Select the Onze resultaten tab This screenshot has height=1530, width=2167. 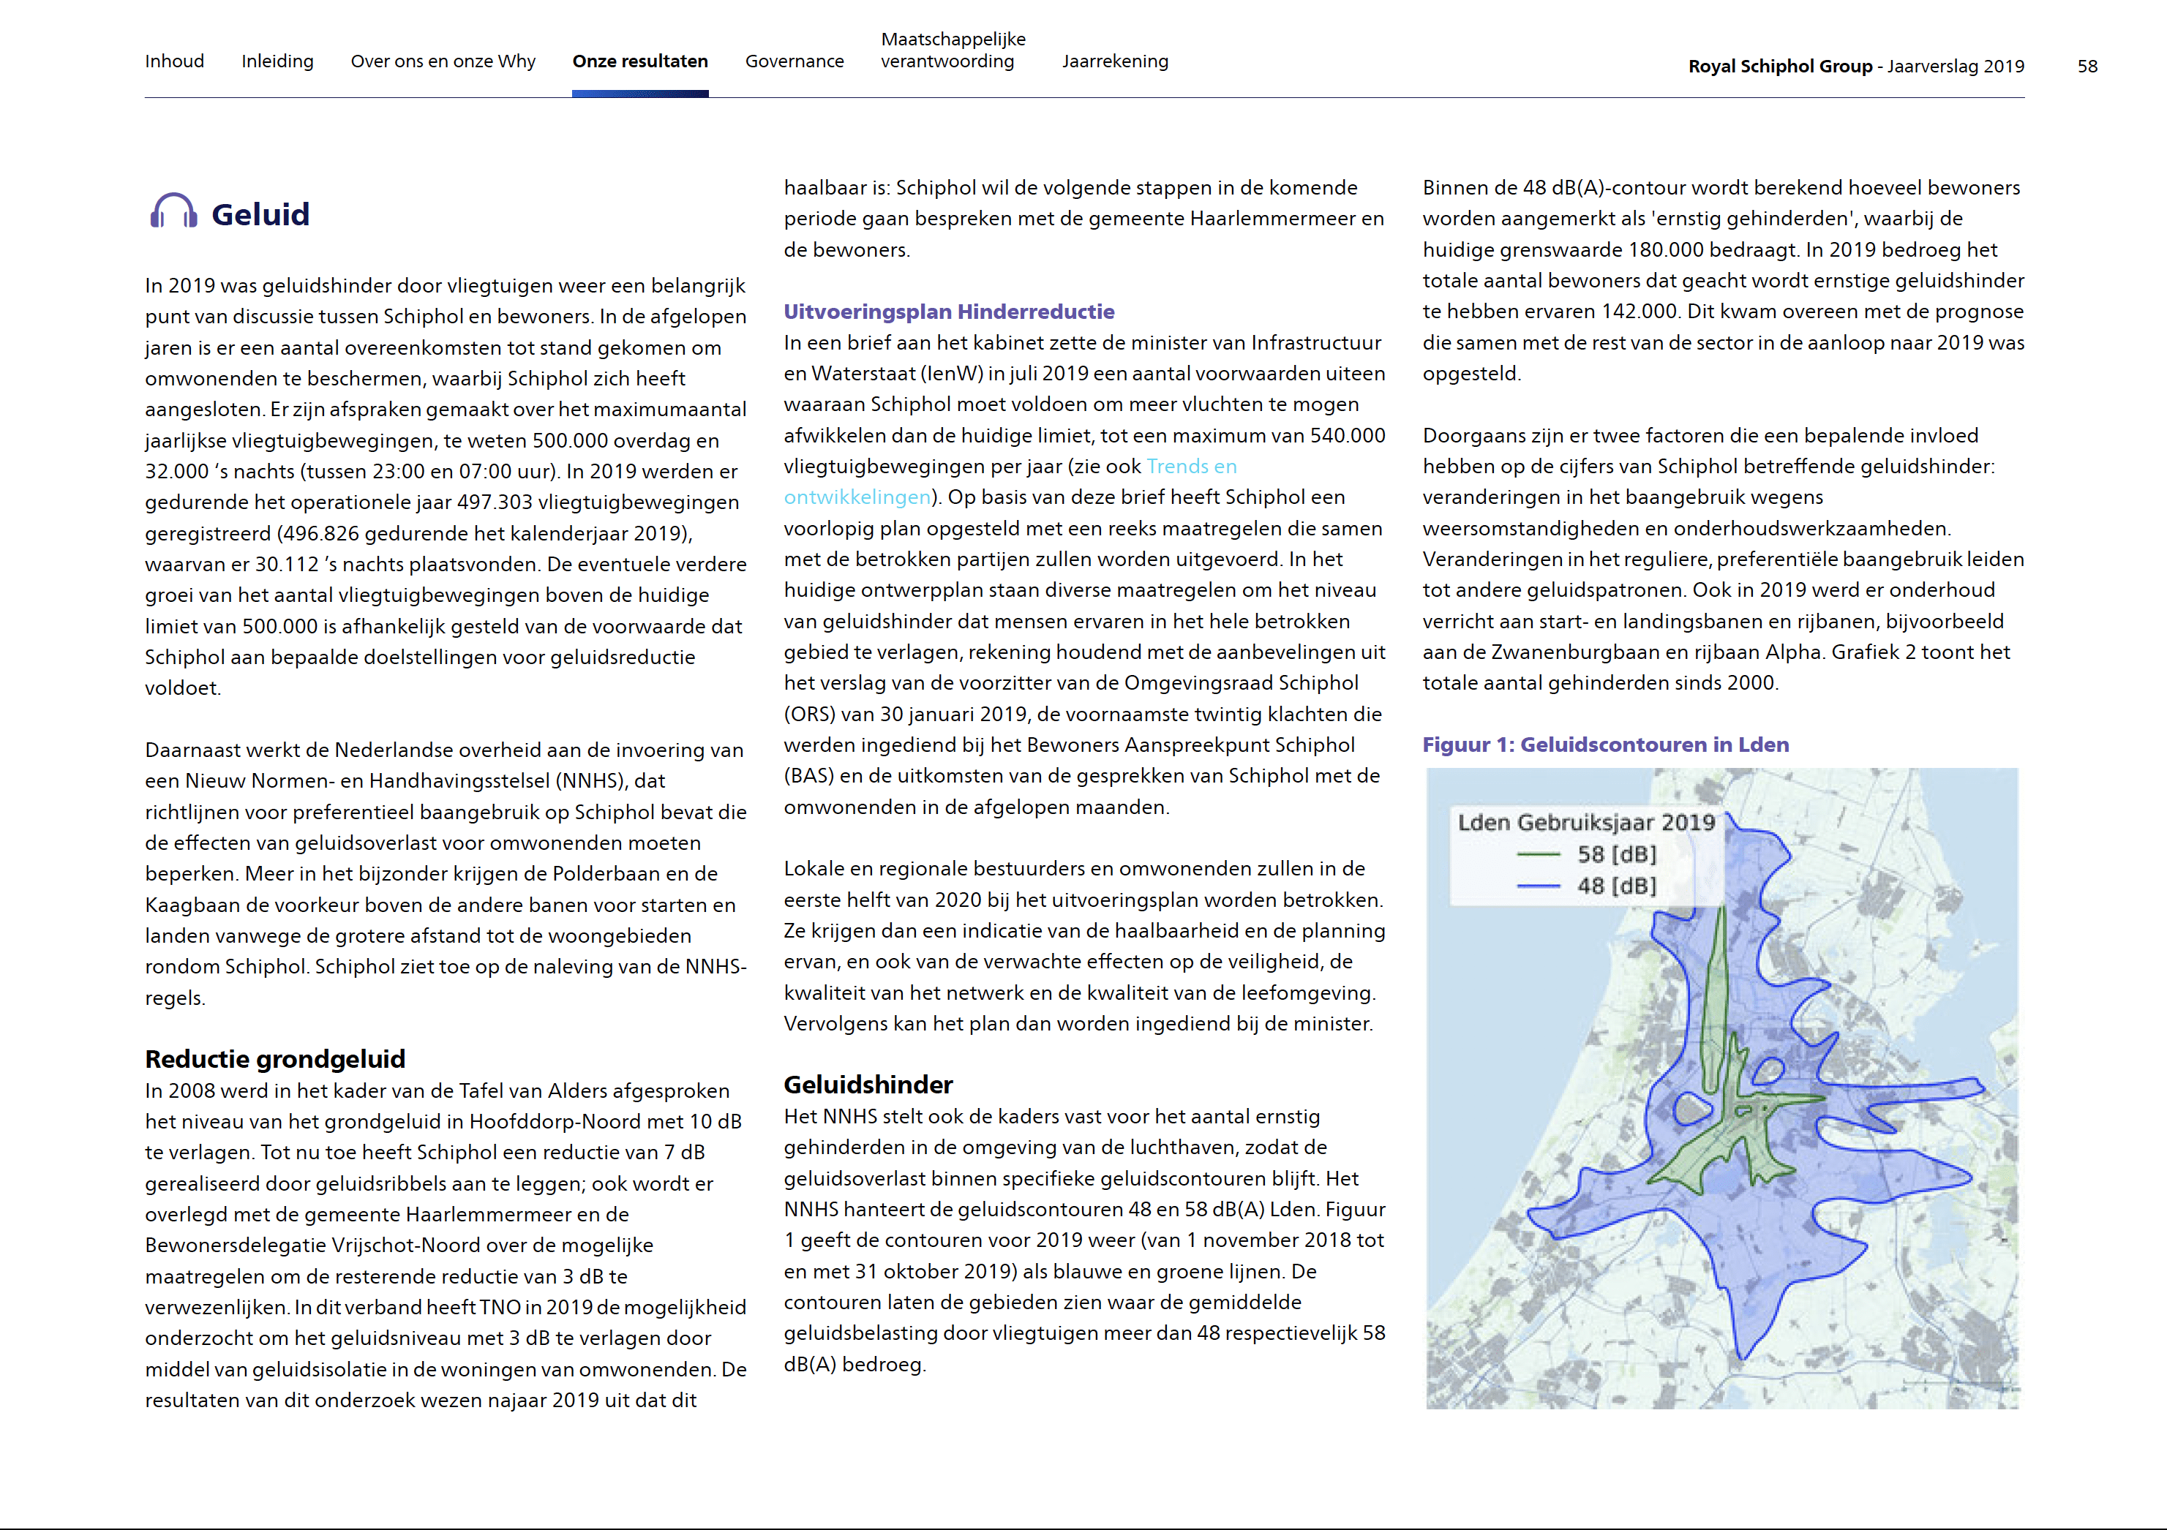640,61
